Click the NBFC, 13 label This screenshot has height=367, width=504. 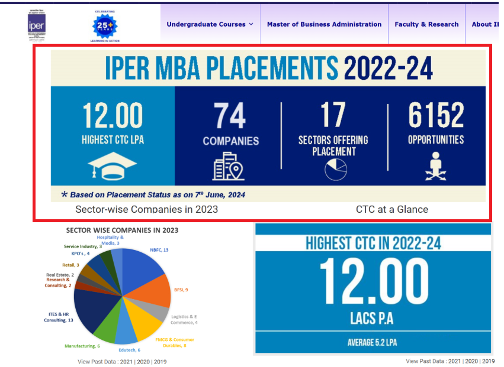click(x=159, y=250)
